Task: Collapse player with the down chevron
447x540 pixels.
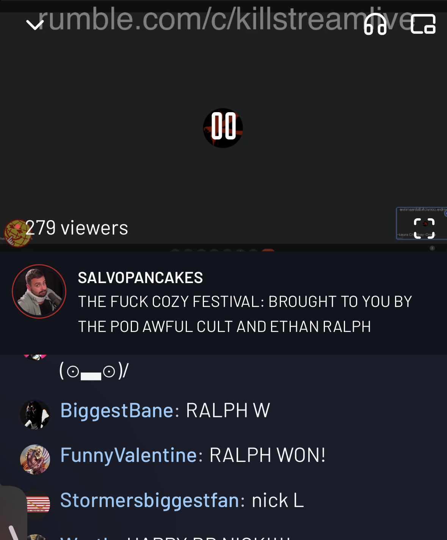Action: point(35,25)
